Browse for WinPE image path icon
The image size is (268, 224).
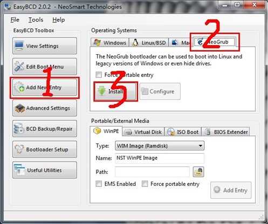(198, 172)
